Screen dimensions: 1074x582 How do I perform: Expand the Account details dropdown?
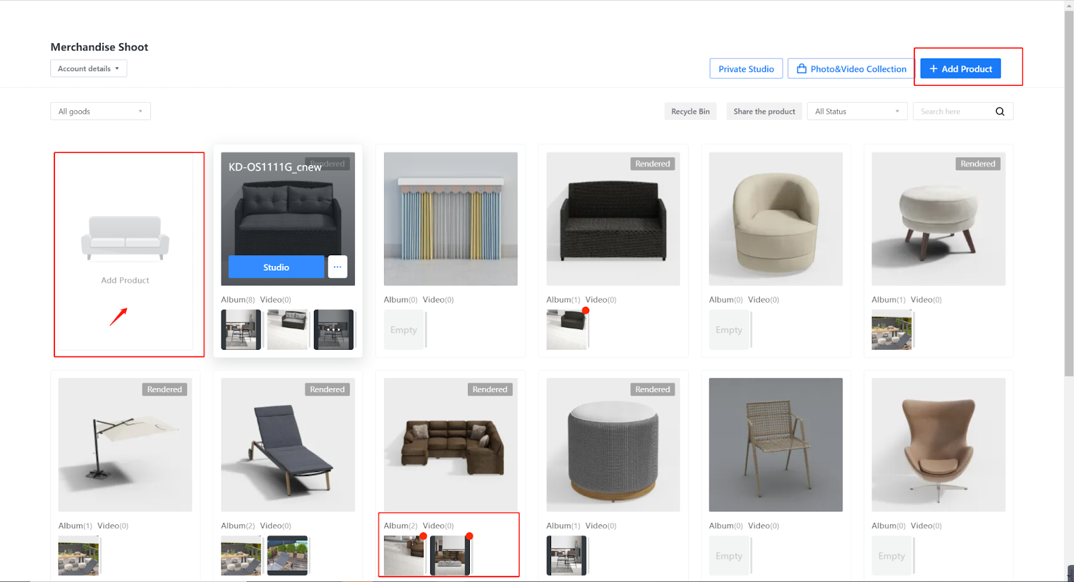click(x=89, y=68)
